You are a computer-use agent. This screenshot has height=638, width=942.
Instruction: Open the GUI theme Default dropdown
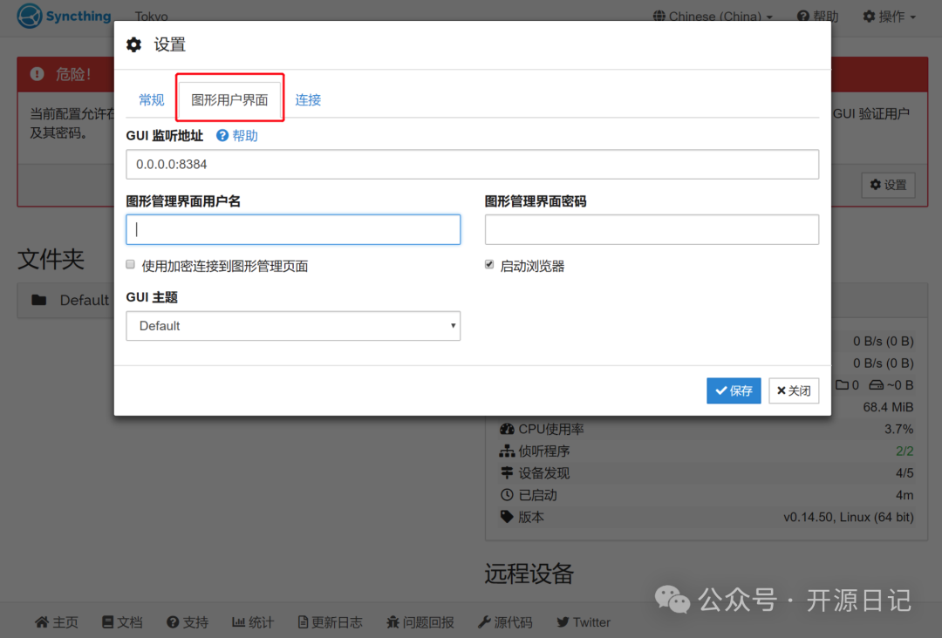(293, 326)
